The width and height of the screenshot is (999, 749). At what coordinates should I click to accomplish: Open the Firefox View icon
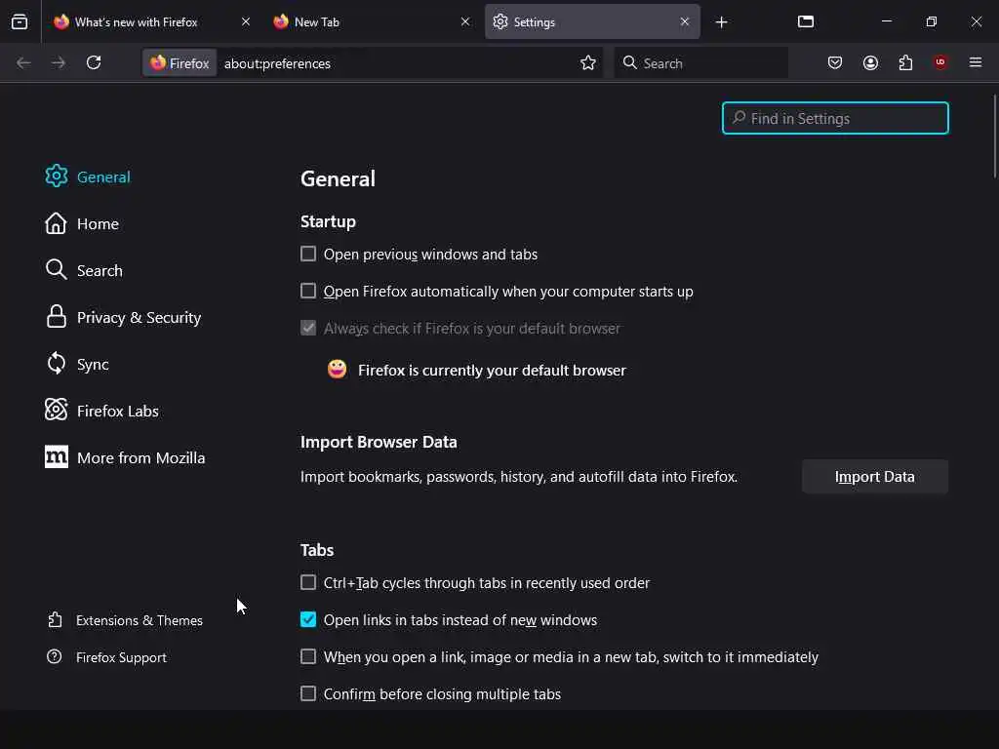(20, 21)
